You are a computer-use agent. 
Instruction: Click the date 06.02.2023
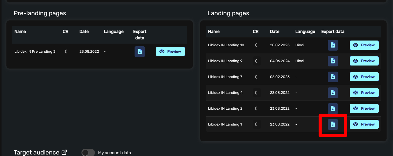coord(280,77)
